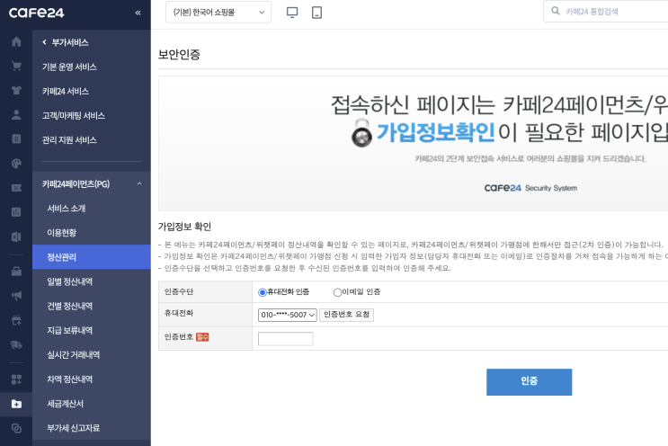Open the person customers icon
This screenshot has width=668, height=446.
click(x=16, y=114)
